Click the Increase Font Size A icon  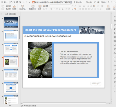pos(72,6)
